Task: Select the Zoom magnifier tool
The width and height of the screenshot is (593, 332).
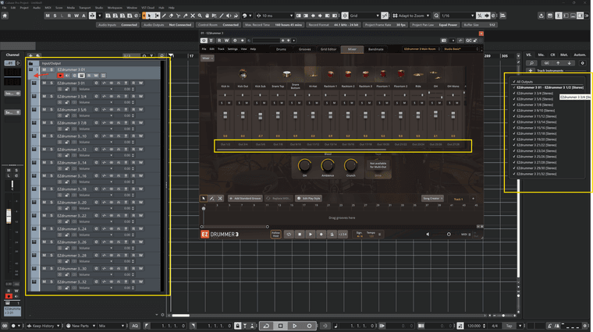Action: (200, 16)
